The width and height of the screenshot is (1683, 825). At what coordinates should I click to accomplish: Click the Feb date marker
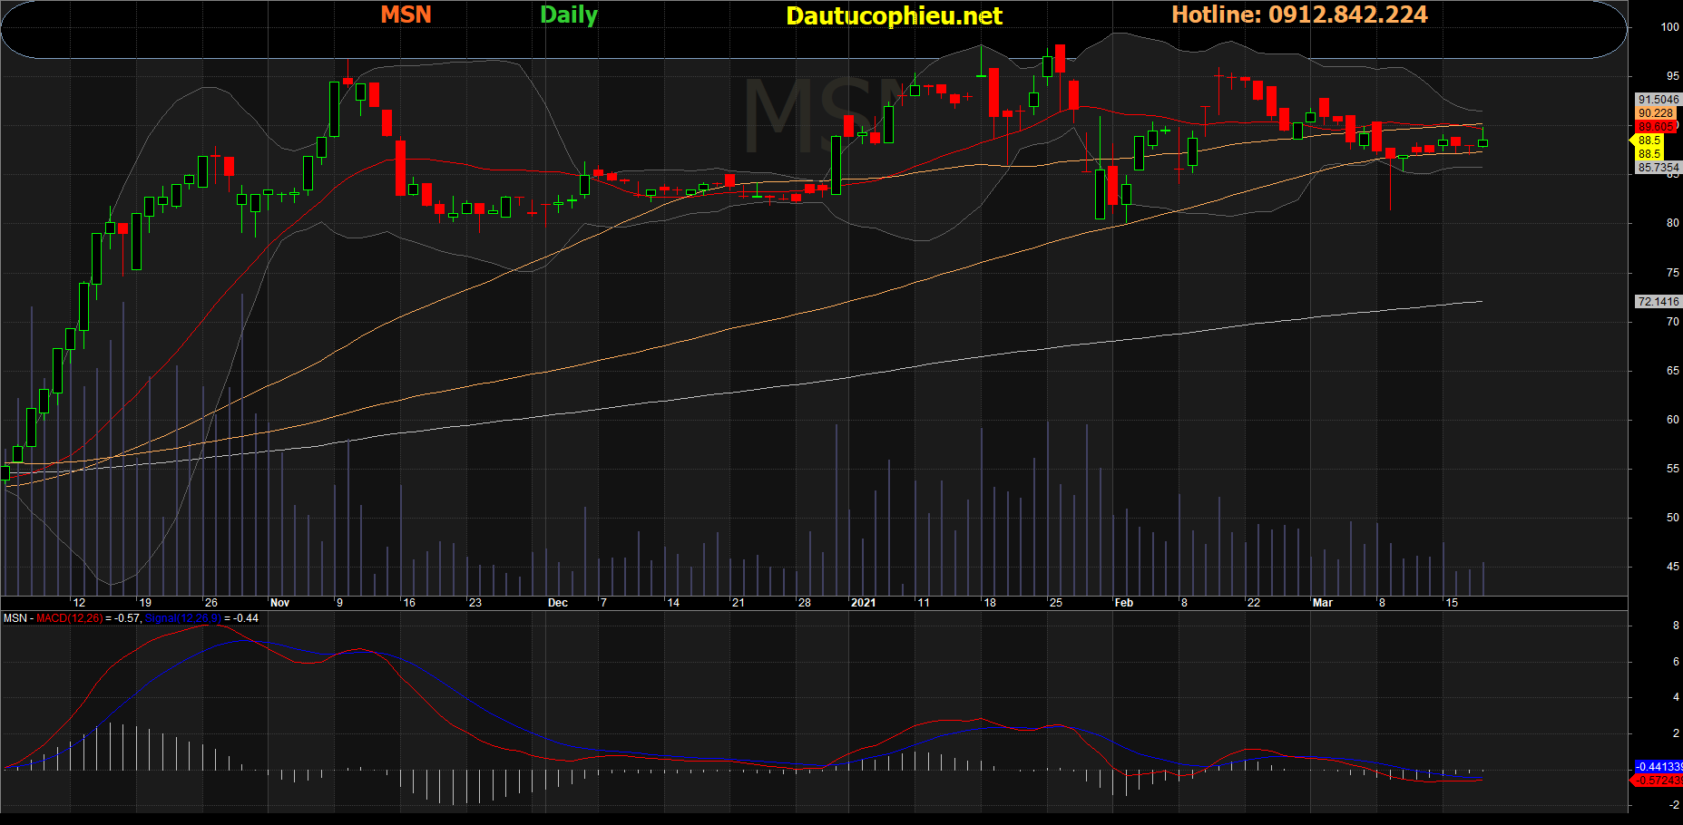[x=1124, y=603]
